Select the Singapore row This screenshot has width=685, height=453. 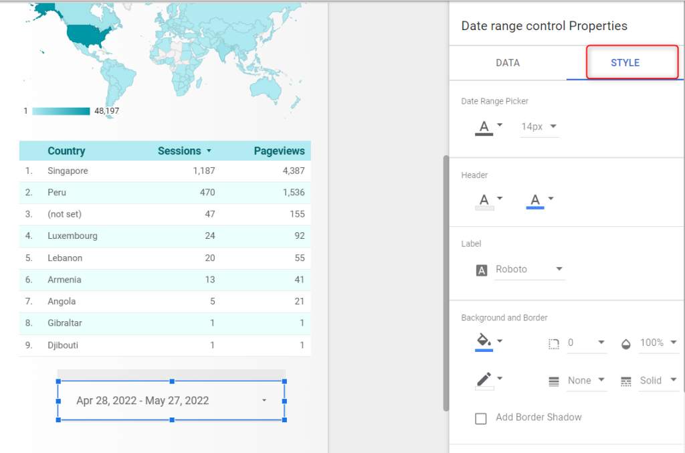(x=165, y=171)
